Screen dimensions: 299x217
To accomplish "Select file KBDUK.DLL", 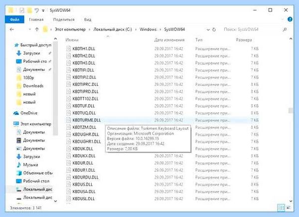I will click(x=83, y=149).
